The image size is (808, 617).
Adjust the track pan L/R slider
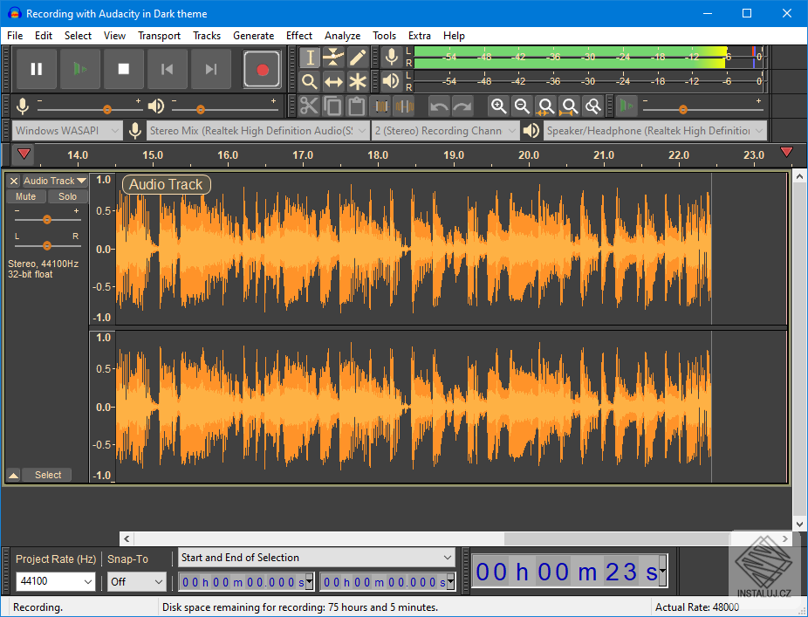click(47, 245)
